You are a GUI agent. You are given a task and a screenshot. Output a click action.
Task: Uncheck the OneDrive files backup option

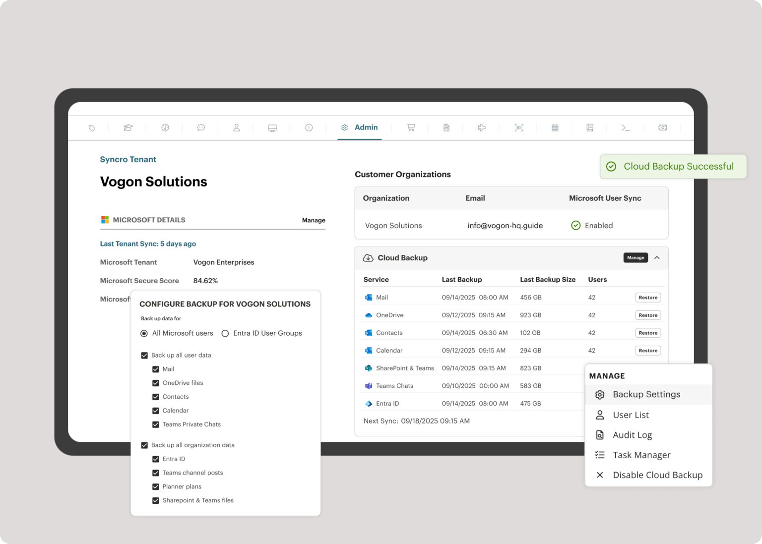155,383
